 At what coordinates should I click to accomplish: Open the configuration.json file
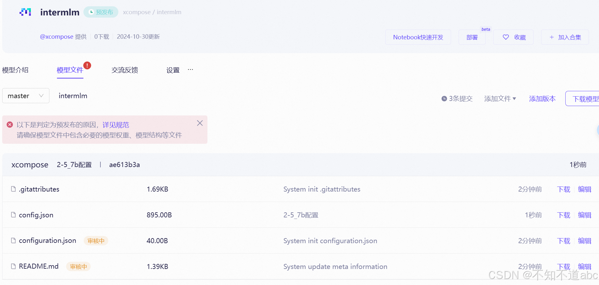tap(48, 241)
